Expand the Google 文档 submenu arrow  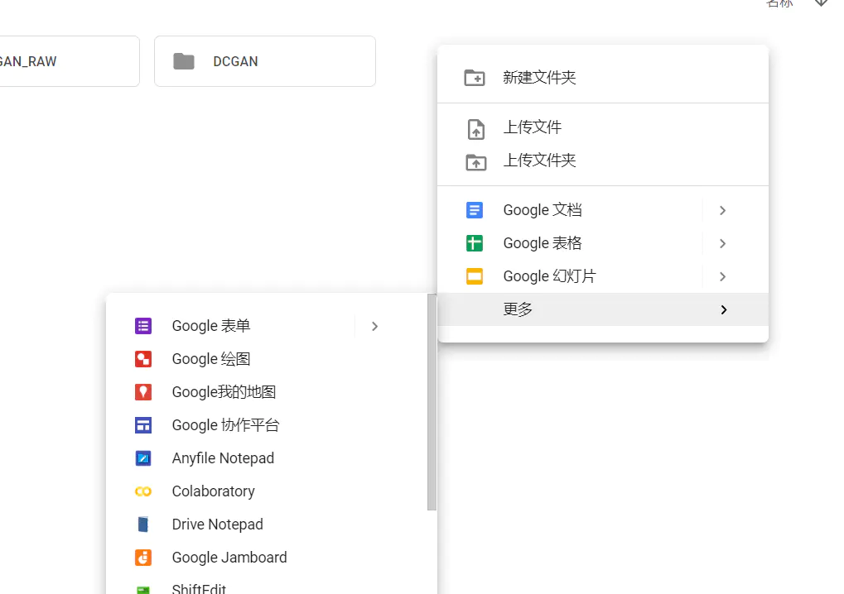pyautogui.click(x=723, y=210)
